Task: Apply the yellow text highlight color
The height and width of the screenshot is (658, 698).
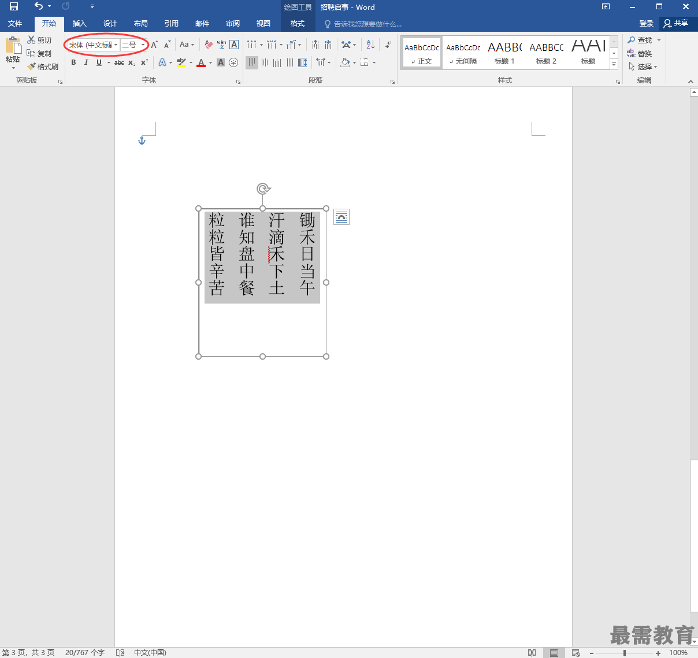Action: (x=181, y=62)
